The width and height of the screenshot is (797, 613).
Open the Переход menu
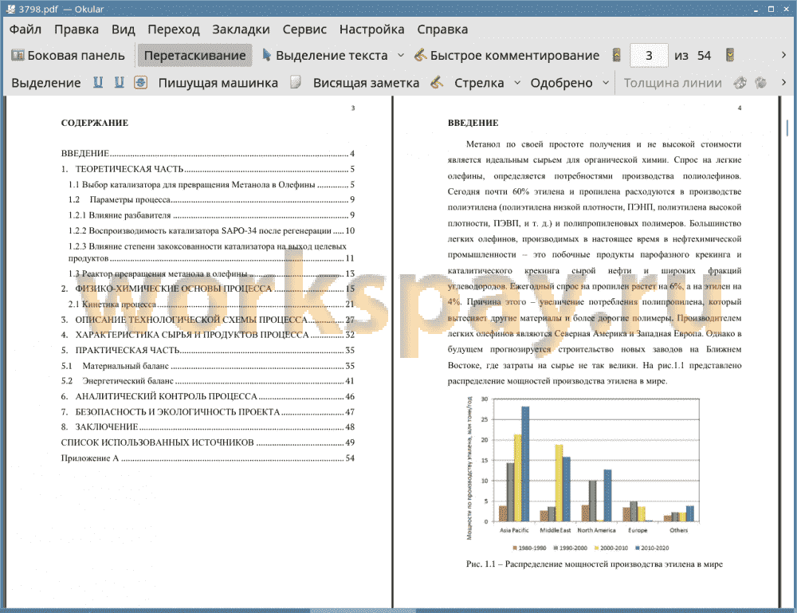pyautogui.click(x=173, y=29)
